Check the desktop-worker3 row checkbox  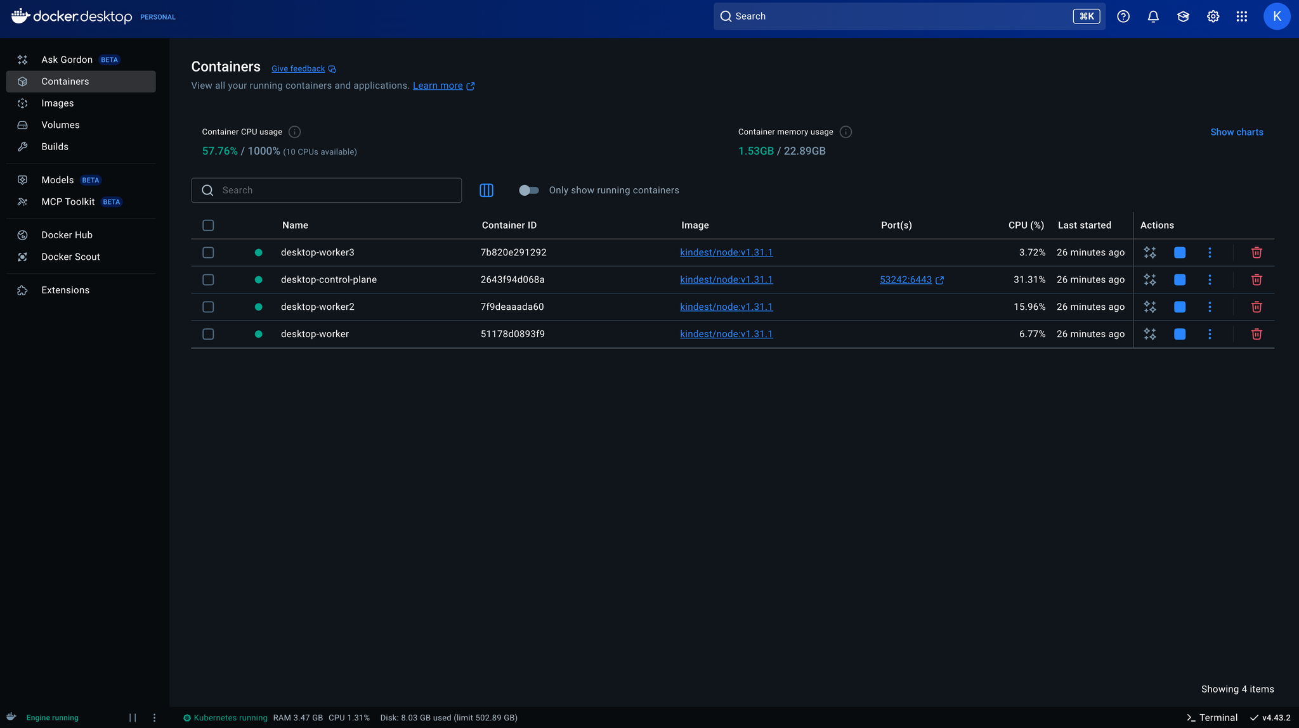[208, 252]
